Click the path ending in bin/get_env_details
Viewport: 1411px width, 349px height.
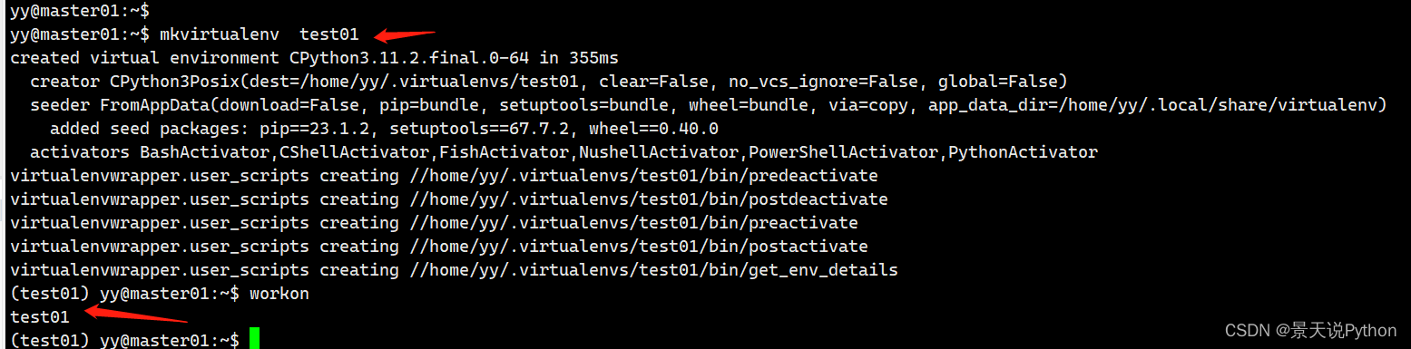[x=653, y=269]
